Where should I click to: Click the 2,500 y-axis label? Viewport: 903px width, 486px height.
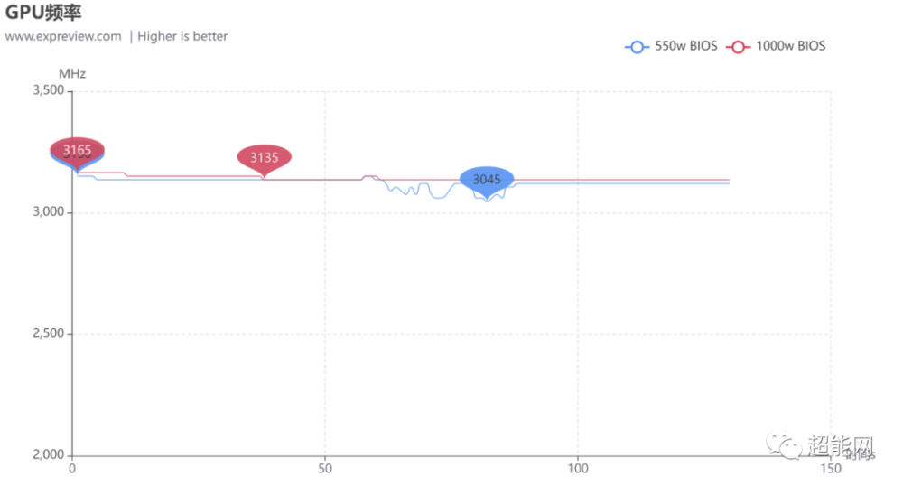tap(47, 334)
